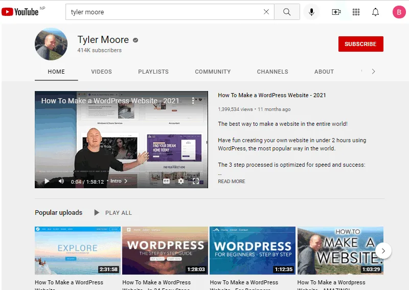Viewport: 409px width, 290px height.
Task: Select the HOME tab
Action: [x=56, y=72]
